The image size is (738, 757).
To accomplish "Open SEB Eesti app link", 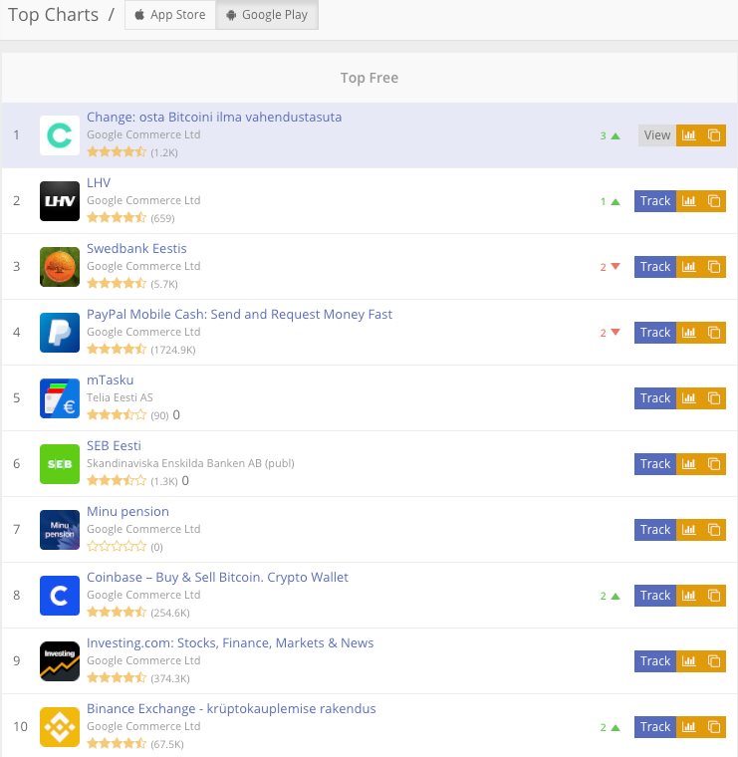I will coord(114,445).
